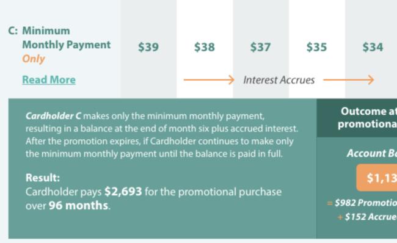Click the Result: heading

(43, 178)
